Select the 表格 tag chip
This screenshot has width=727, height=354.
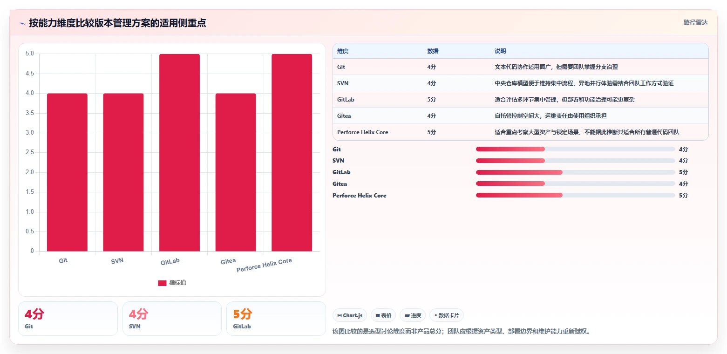point(383,315)
